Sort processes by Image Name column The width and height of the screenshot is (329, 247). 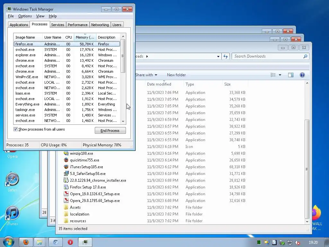pos(28,37)
